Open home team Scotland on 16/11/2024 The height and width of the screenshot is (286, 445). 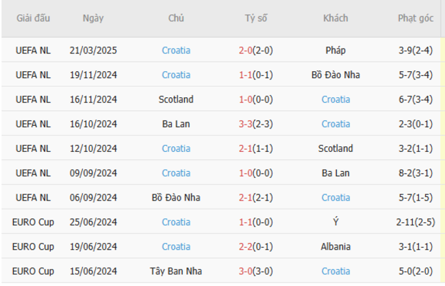pos(176,99)
